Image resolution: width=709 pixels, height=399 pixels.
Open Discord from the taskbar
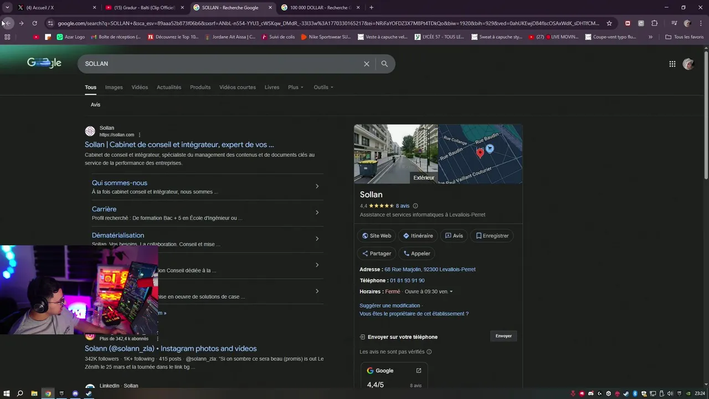[75, 393]
